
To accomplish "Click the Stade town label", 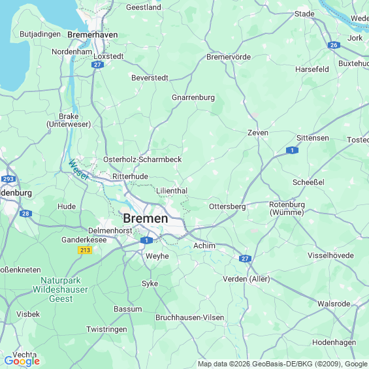I will 304,14.
